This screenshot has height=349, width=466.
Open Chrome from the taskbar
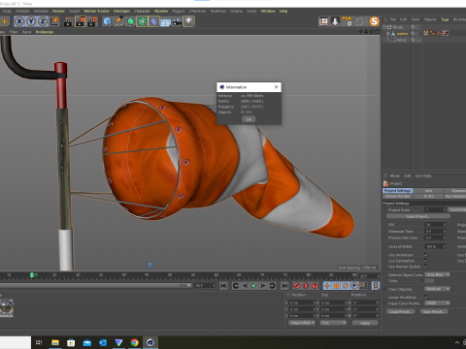(x=135, y=342)
